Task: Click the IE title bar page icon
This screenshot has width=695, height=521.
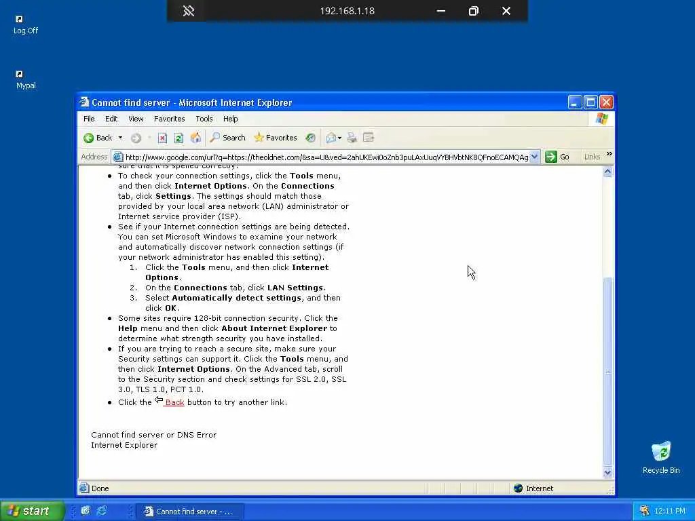Action: 83,102
